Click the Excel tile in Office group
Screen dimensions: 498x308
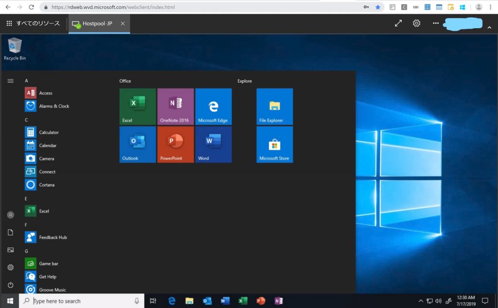point(138,107)
